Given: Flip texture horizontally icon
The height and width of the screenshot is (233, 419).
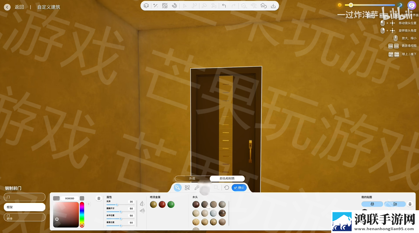Looking at the screenshot, I should (142, 204).
